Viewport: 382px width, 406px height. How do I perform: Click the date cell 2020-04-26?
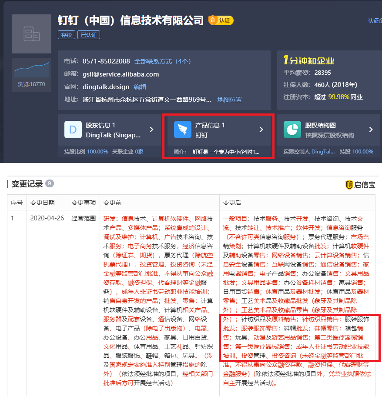tap(47, 218)
